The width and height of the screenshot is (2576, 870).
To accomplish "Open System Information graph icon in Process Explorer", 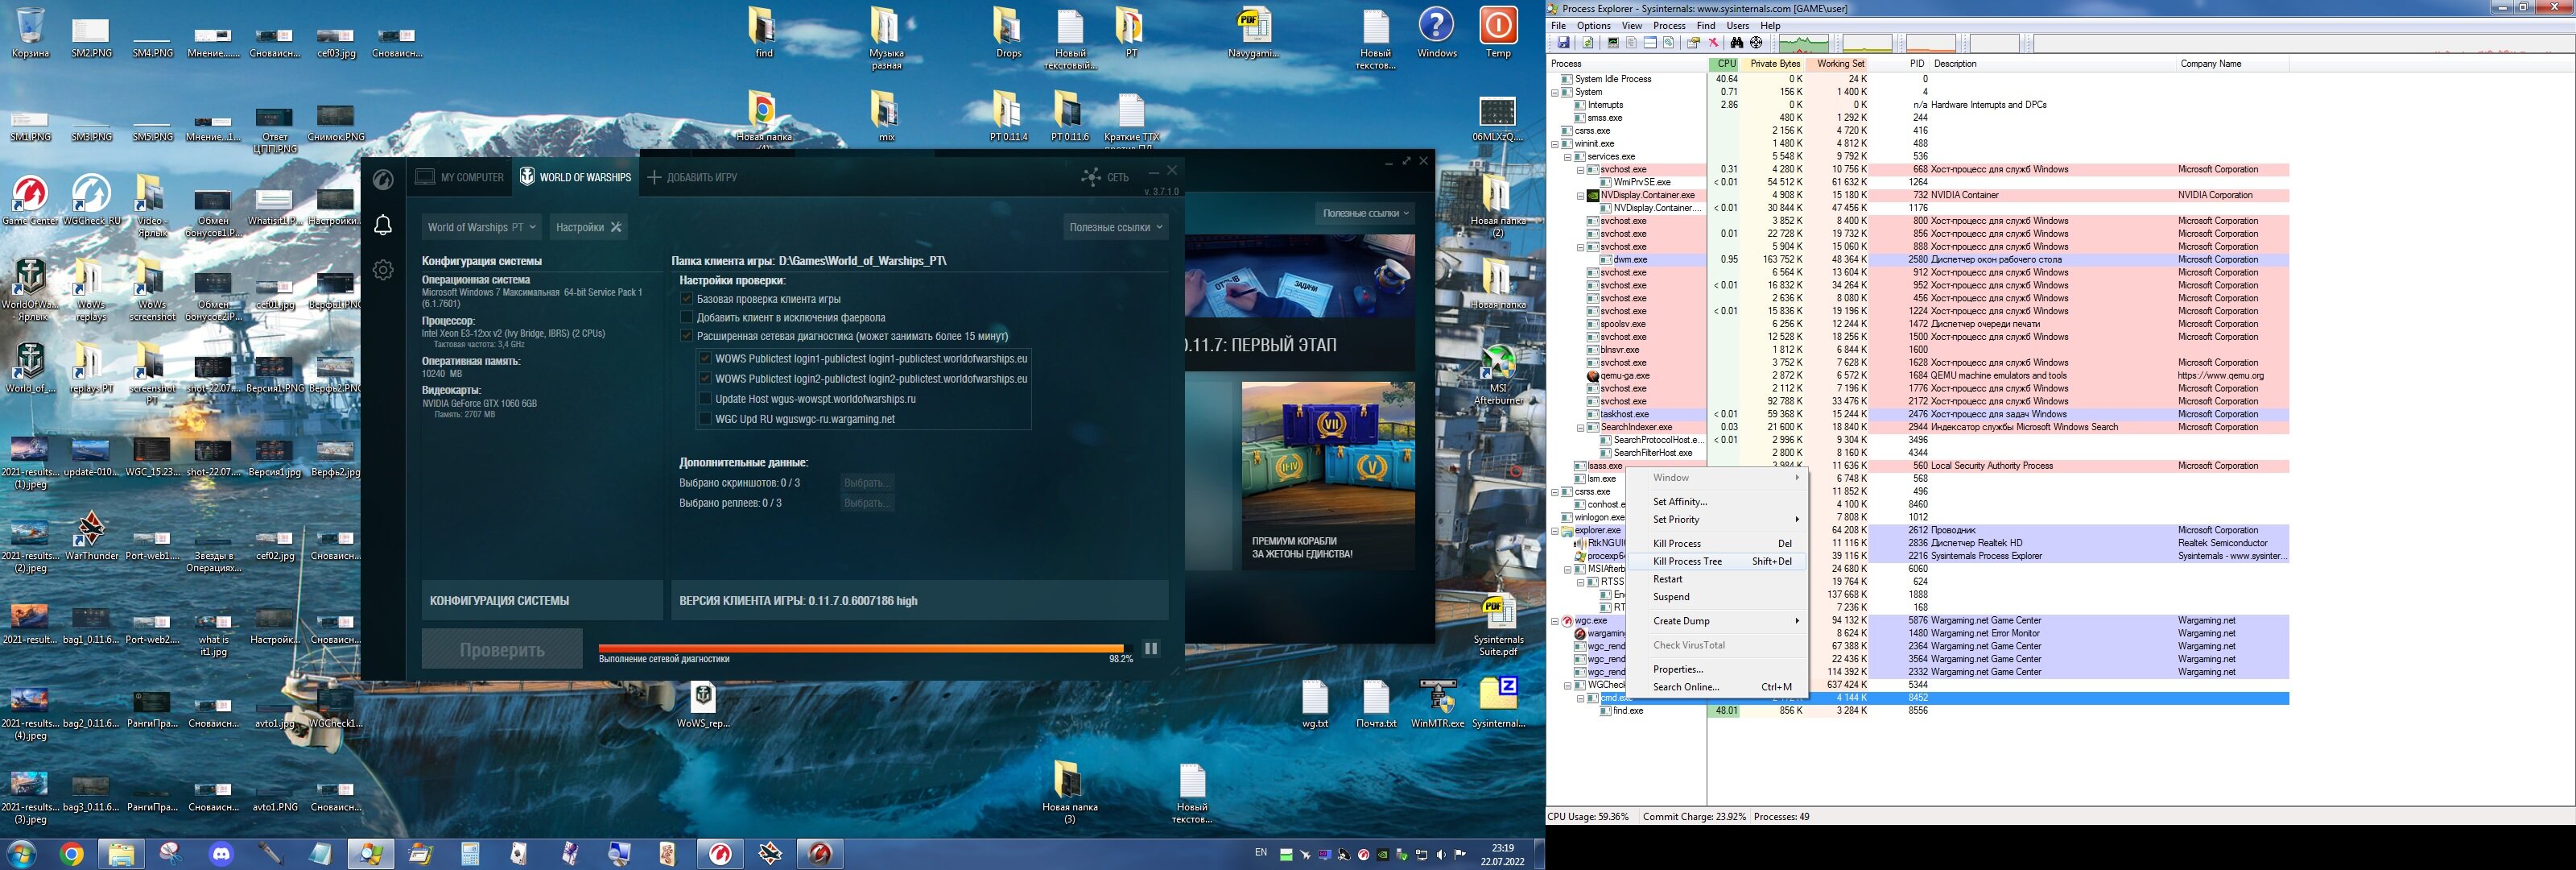I will (1613, 43).
